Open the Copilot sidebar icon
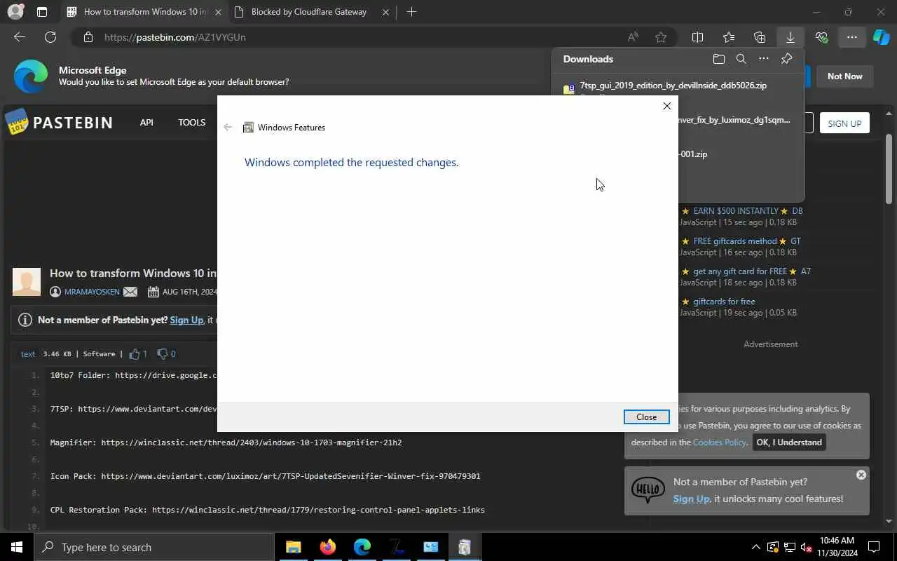This screenshot has width=897, height=561. point(882,37)
